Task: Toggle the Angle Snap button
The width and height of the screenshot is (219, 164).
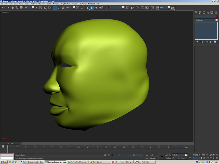Action: click(92, 8)
